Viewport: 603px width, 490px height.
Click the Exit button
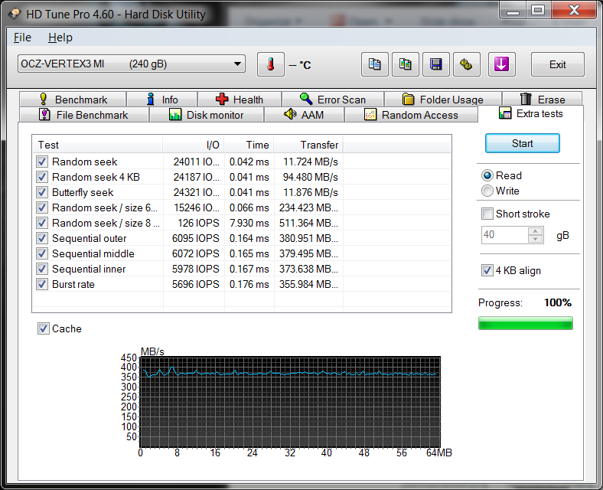tap(557, 64)
